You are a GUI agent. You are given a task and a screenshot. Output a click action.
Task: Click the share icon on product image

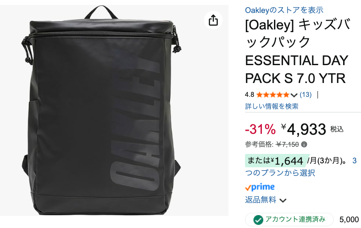pos(213,20)
